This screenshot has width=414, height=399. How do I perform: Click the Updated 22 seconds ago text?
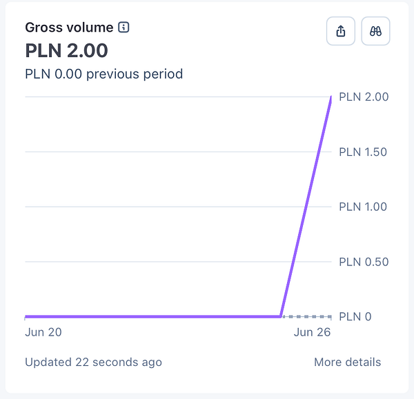coord(93,362)
